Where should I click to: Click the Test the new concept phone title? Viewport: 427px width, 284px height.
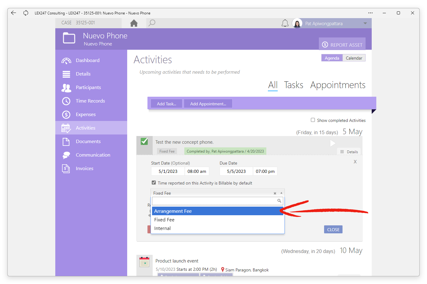(184, 142)
